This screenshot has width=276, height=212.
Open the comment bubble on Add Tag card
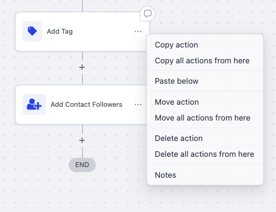click(x=148, y=14)
